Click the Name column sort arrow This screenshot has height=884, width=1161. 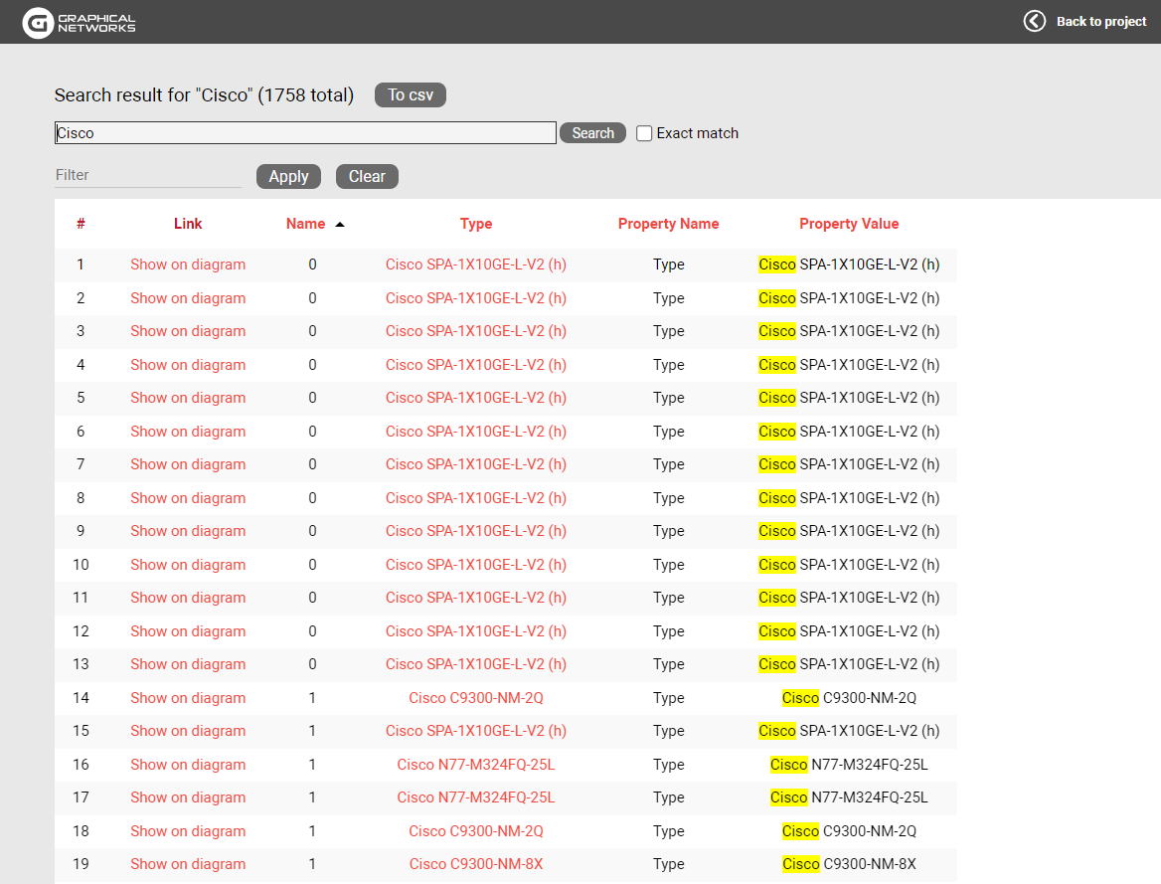pyautogui.click(x=340, y=225)
